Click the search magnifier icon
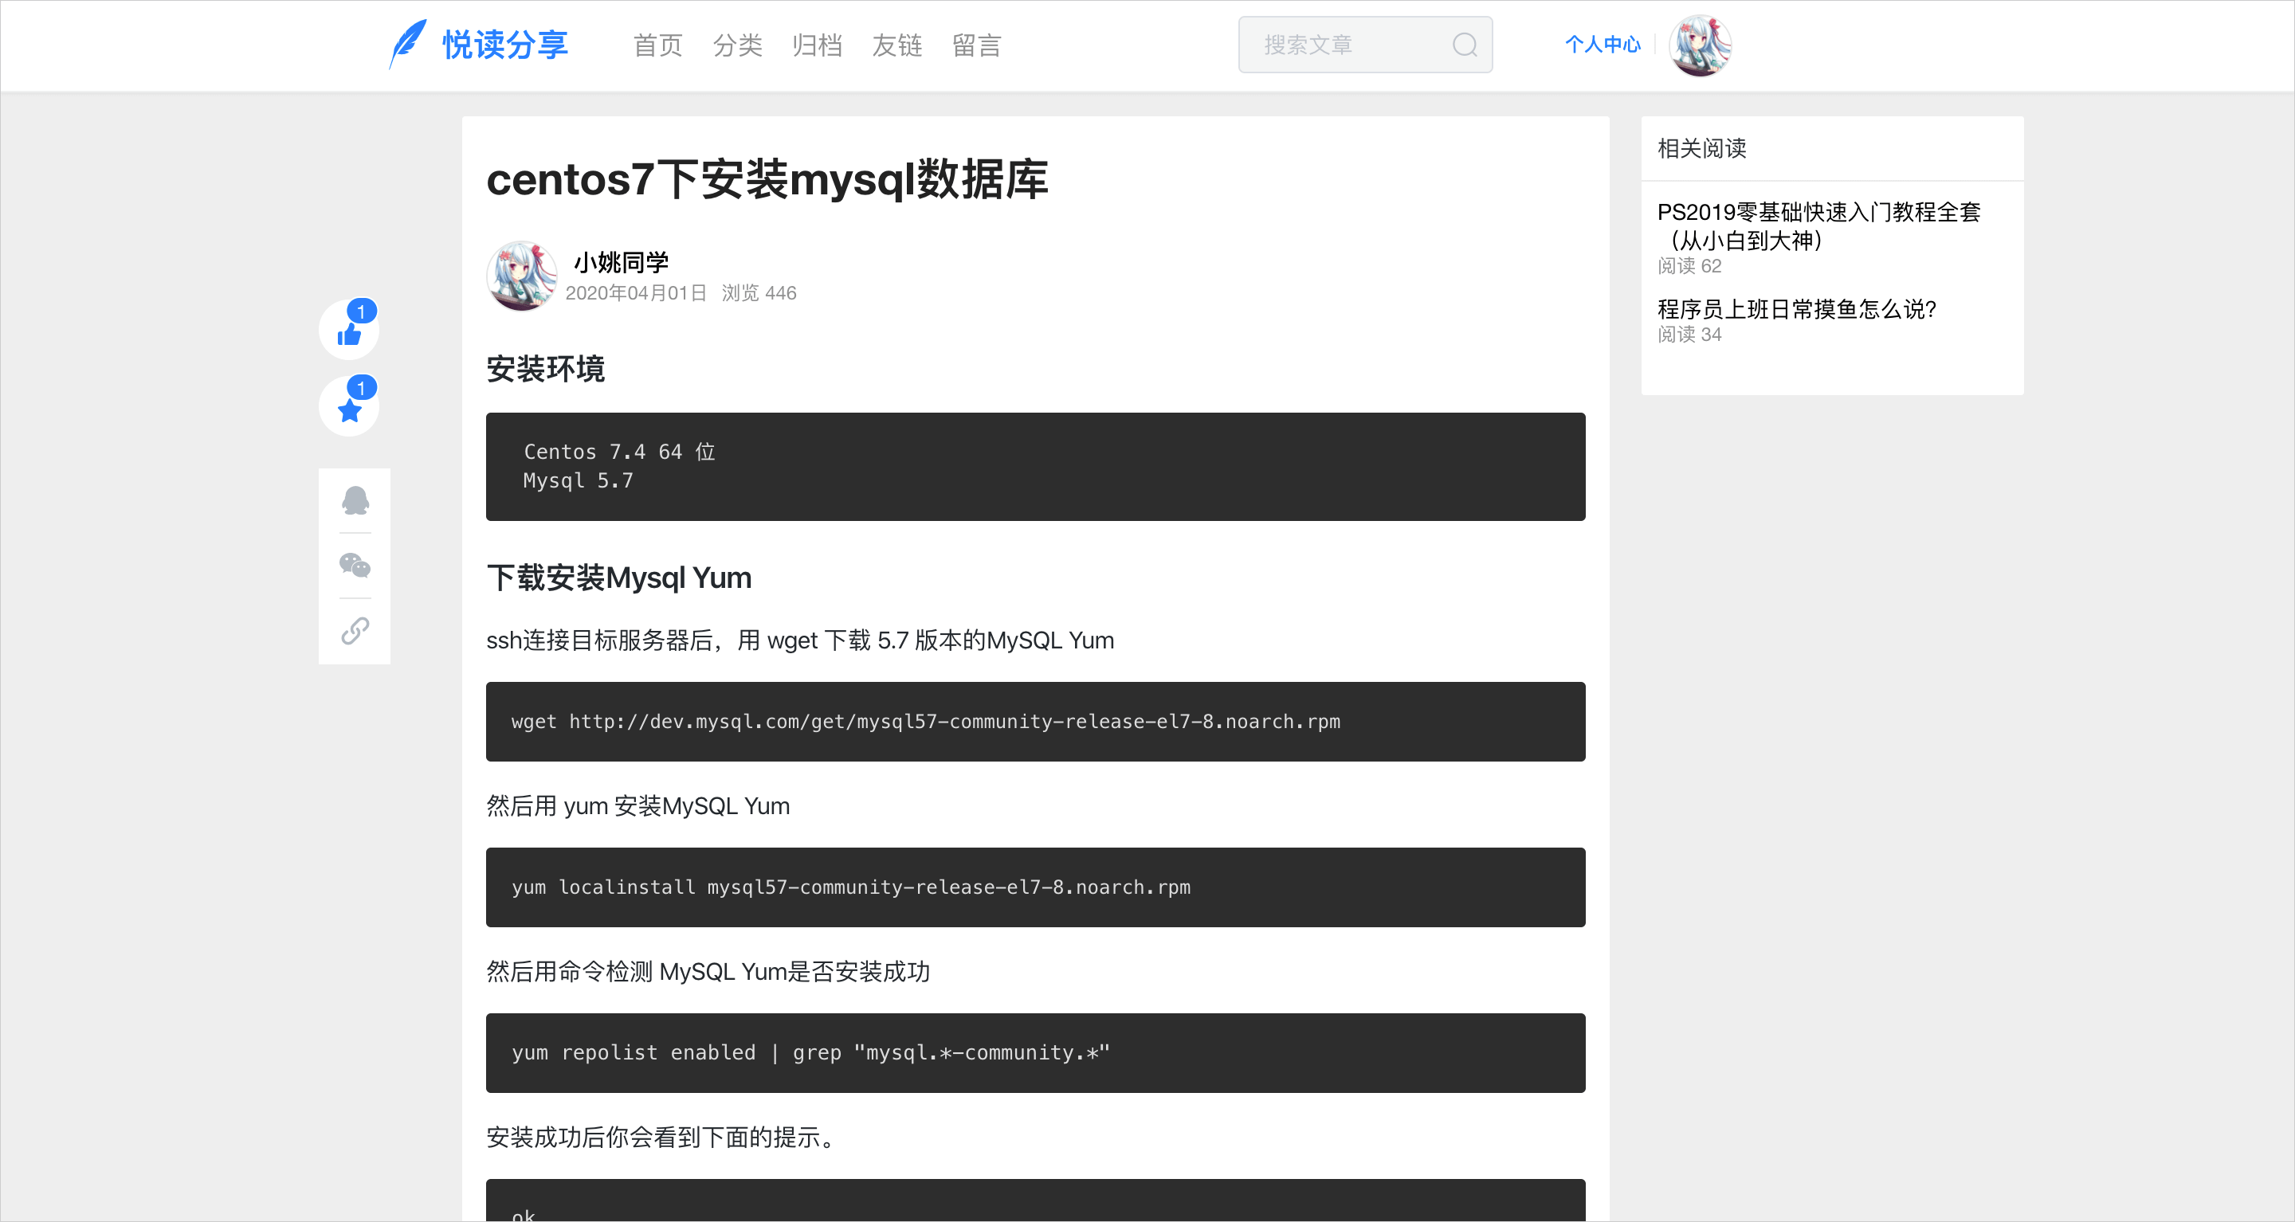 (x=1464, y=45)
